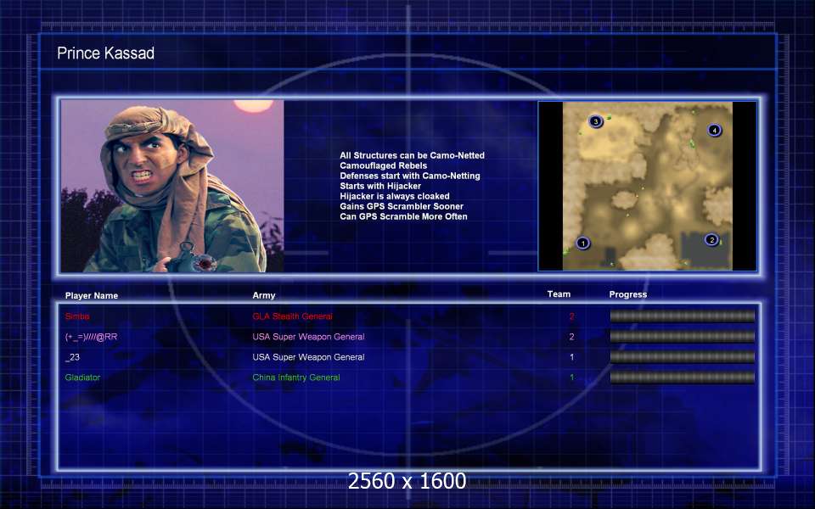Click the Gladiator player name
The height and width of the screenshot is (509, 815).
click(x=82, y=378)
